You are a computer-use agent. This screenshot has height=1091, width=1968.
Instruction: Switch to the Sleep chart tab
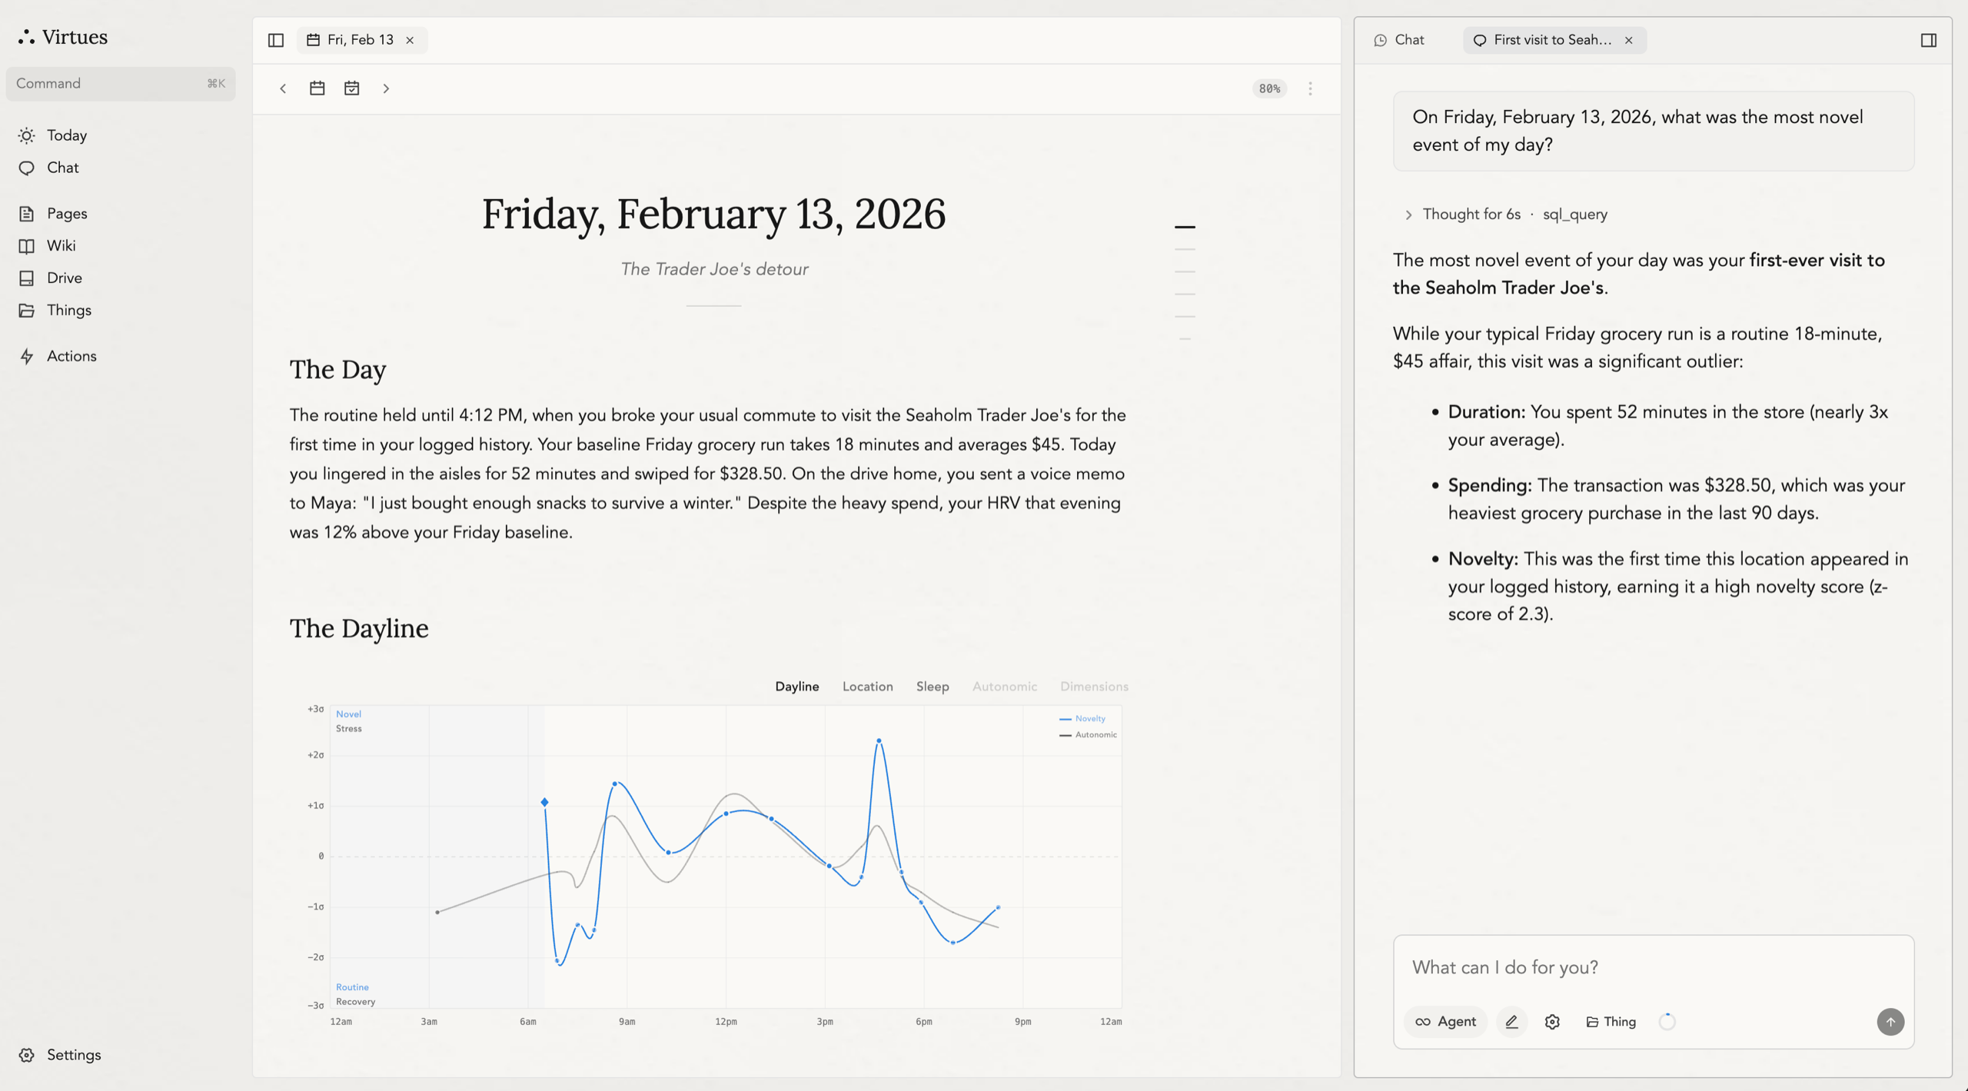[932, 687]
